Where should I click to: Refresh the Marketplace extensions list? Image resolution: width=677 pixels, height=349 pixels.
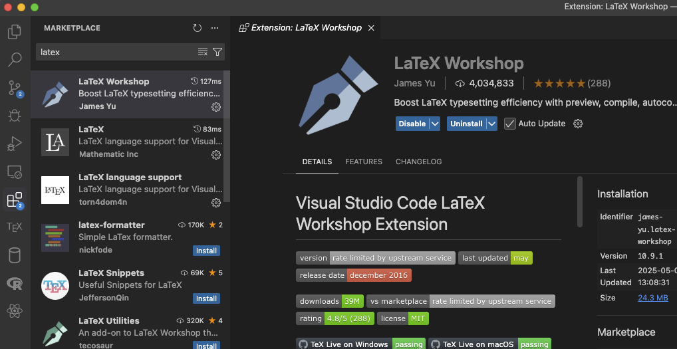pyautogui.click(x=198, y=28)
